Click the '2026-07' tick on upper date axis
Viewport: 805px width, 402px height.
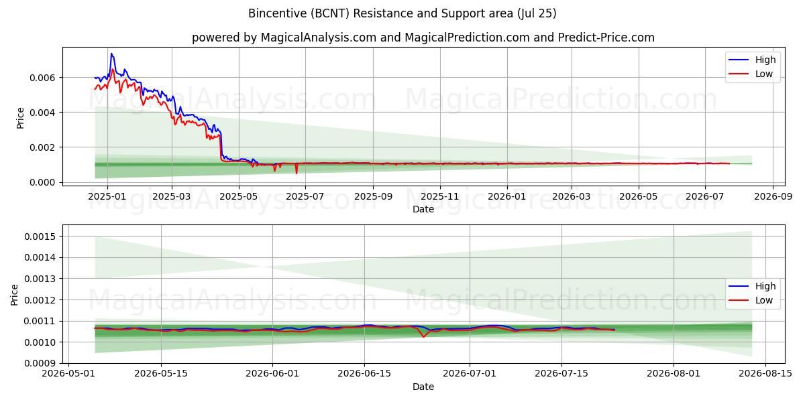pyautogui.click(x=705, y=196)
